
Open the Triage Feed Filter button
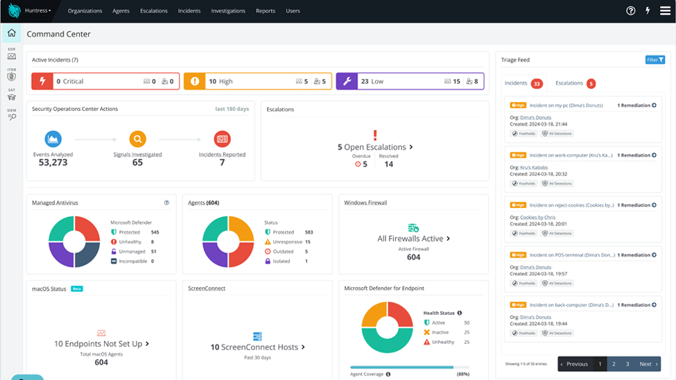(x=655, y=60)
